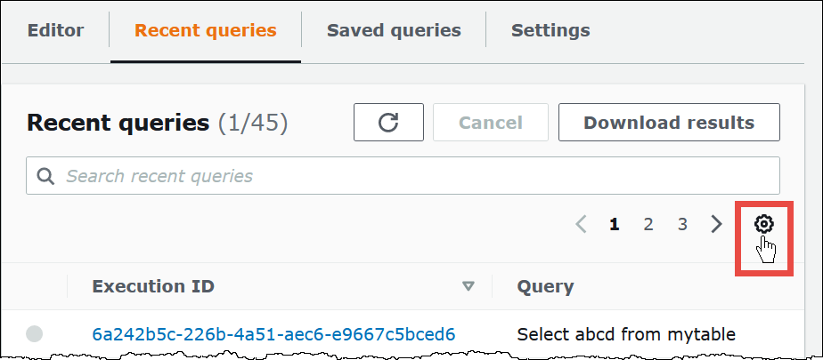
Task: Go to previous page arrow
Action: coord(581,224)
